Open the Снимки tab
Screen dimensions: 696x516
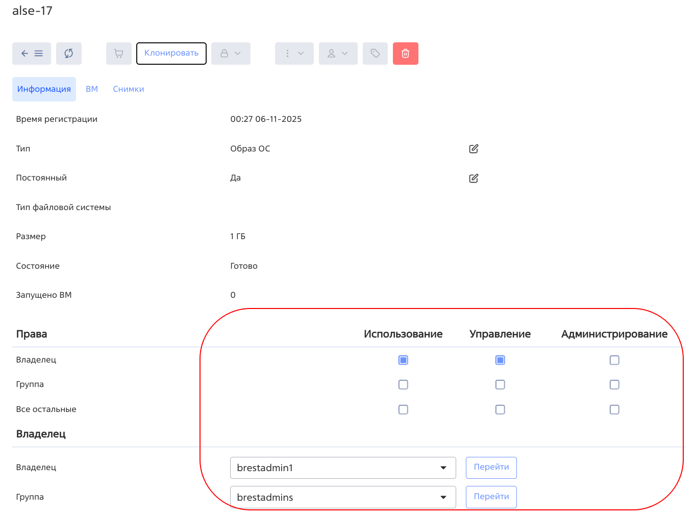coord(129,89)
